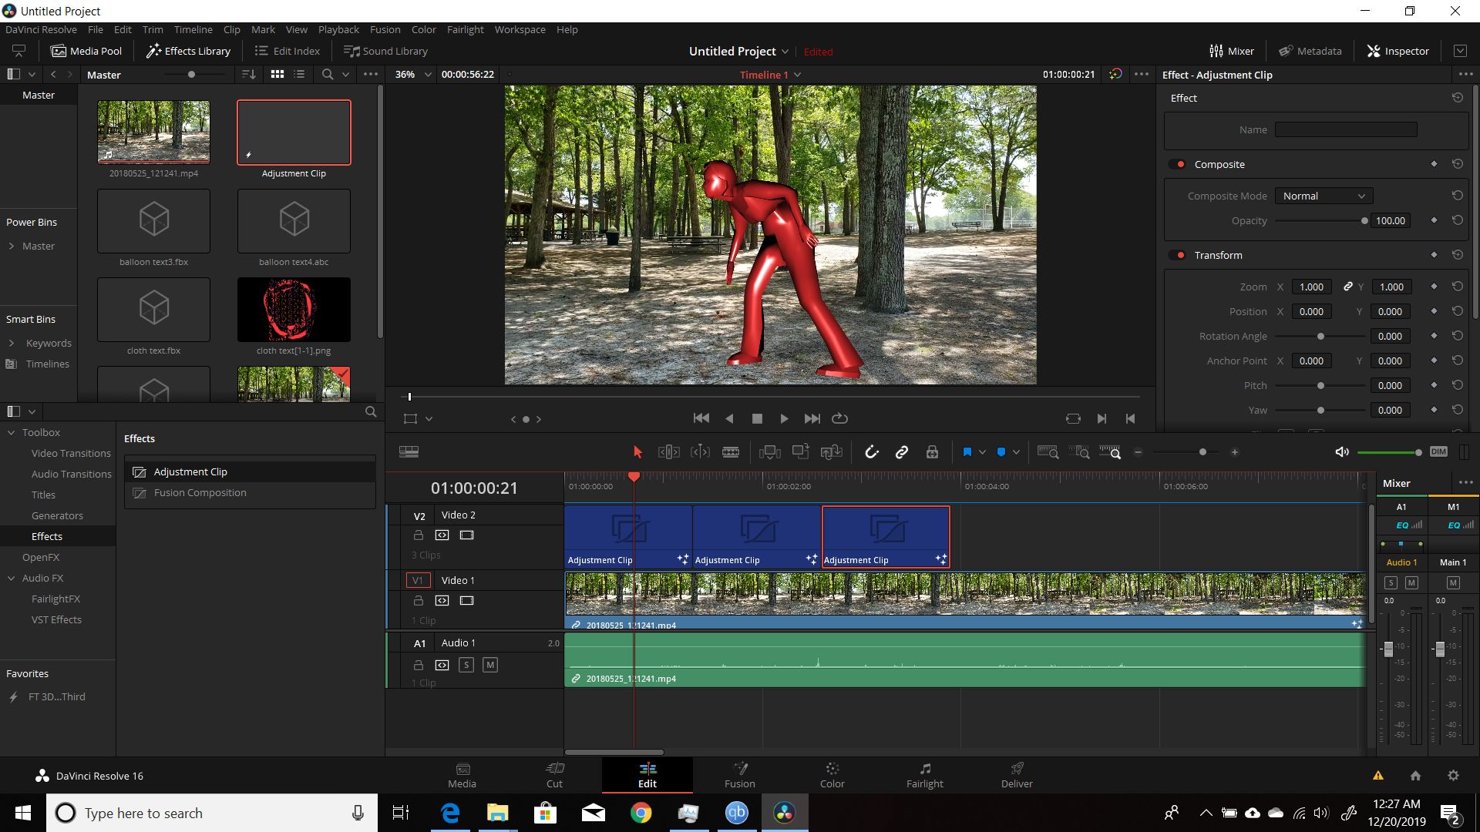The height and width of the screenshot is (832, 1480).
Task: Show the Mixer panel
Action: tap(1232, 51)
